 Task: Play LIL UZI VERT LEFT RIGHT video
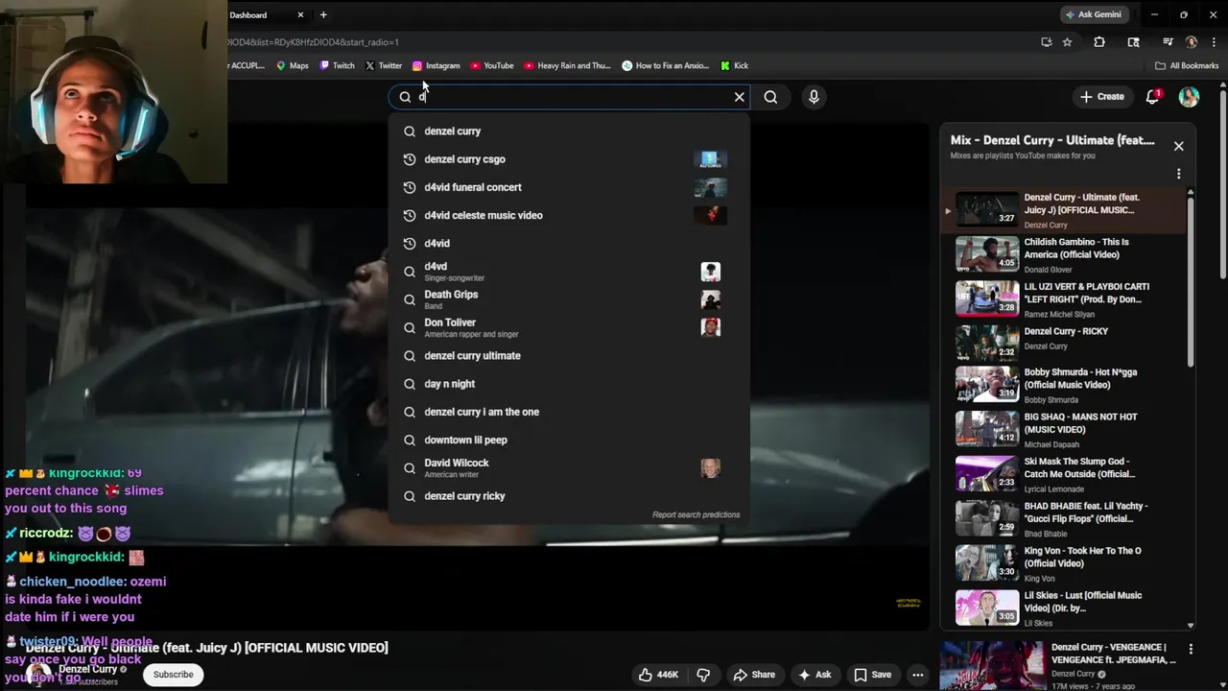[1065, 299]
